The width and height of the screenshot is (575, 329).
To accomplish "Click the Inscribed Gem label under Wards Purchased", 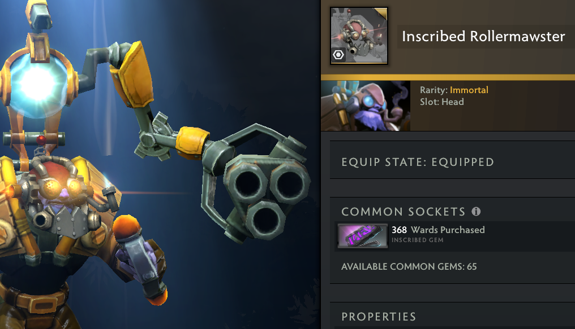I will [417, 240].
